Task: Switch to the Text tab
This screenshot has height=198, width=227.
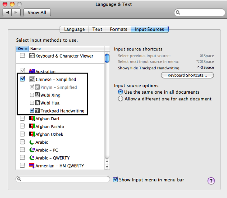Action: tap(97, 29)
